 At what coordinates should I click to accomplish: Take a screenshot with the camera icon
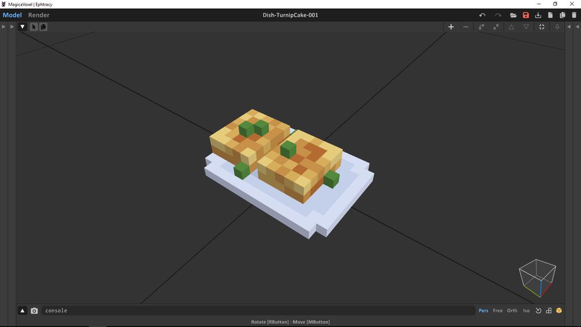coord(34,311)
